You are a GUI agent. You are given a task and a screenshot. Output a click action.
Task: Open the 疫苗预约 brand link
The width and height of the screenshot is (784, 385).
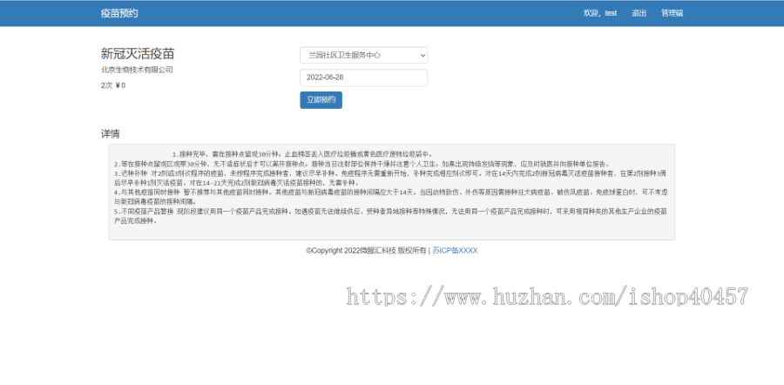[119, 13]
